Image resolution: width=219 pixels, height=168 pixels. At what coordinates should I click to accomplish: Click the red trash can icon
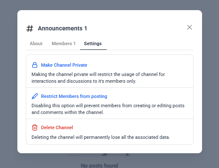tap(35, 127)
